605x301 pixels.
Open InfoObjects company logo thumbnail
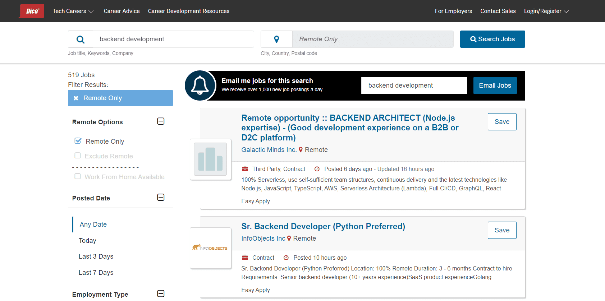coord(210,248)
